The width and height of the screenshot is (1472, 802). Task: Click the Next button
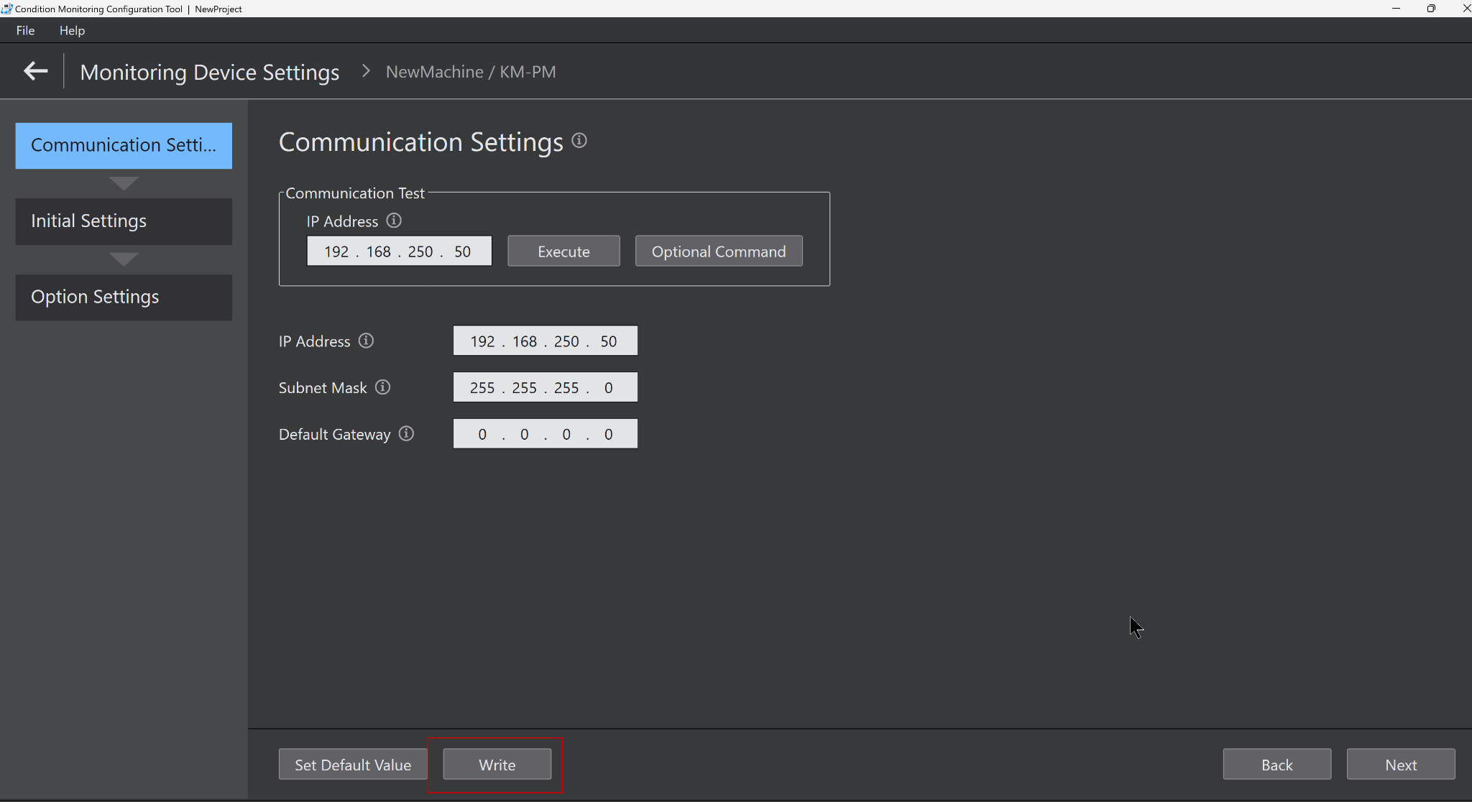tap(1400, 765)
